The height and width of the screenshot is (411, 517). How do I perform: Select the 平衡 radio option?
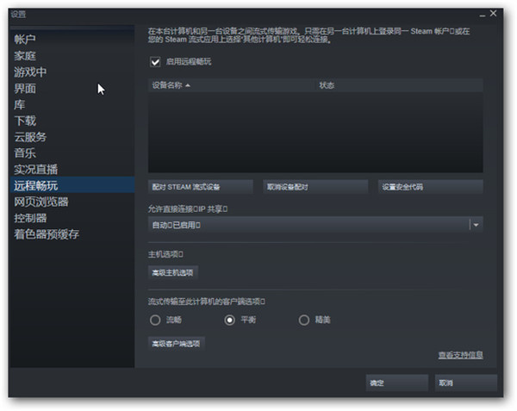point(229,320)
